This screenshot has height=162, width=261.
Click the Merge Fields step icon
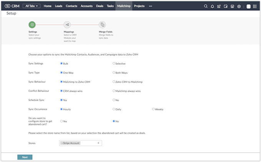[x=102, y=25]
